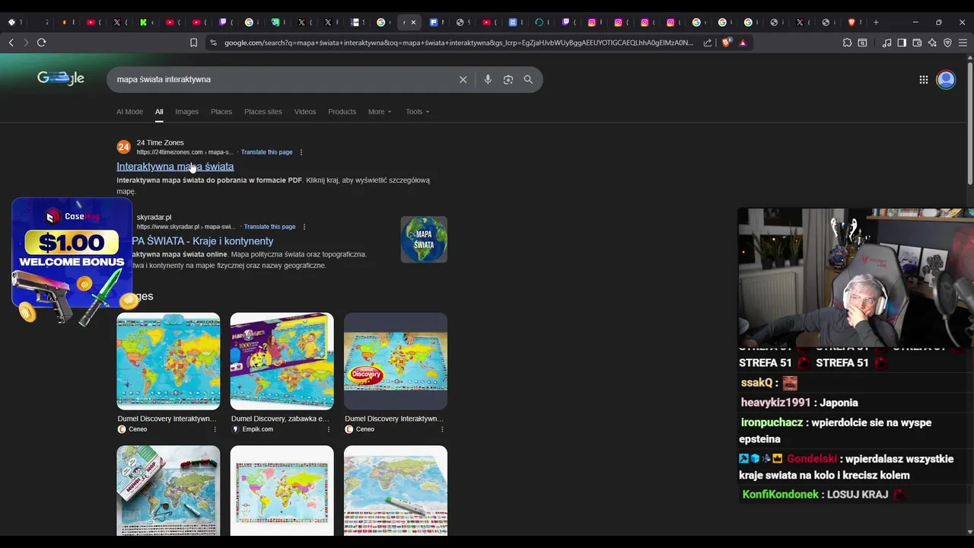Open three-dot menu of Empik.com image
This screenshot has height=548, width=974.
[328, 429]
